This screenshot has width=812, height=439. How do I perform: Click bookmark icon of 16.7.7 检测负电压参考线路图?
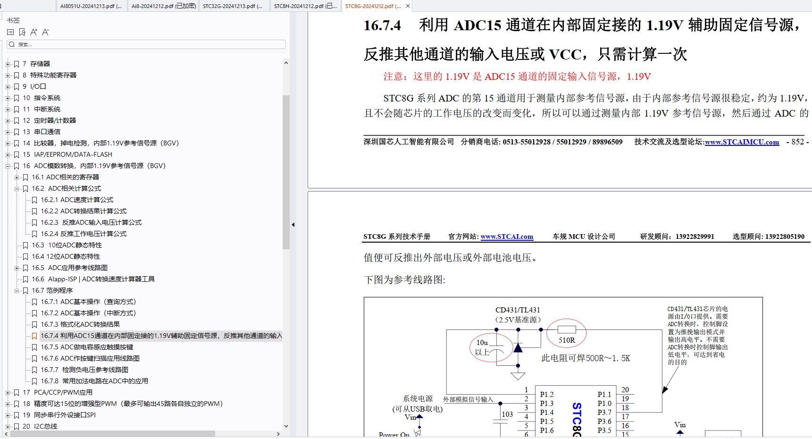tap(34, 370)
